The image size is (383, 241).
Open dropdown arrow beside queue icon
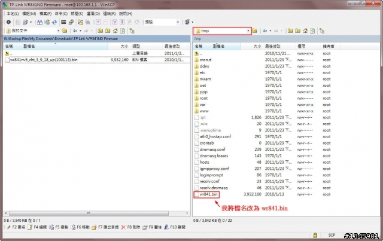tap(31, 22)
